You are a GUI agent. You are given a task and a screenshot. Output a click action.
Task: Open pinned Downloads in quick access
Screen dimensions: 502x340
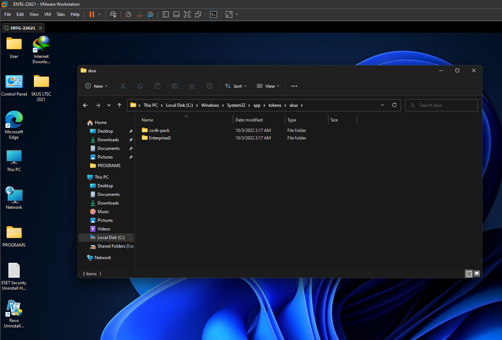pyautogui.click(x=108, y=140)
